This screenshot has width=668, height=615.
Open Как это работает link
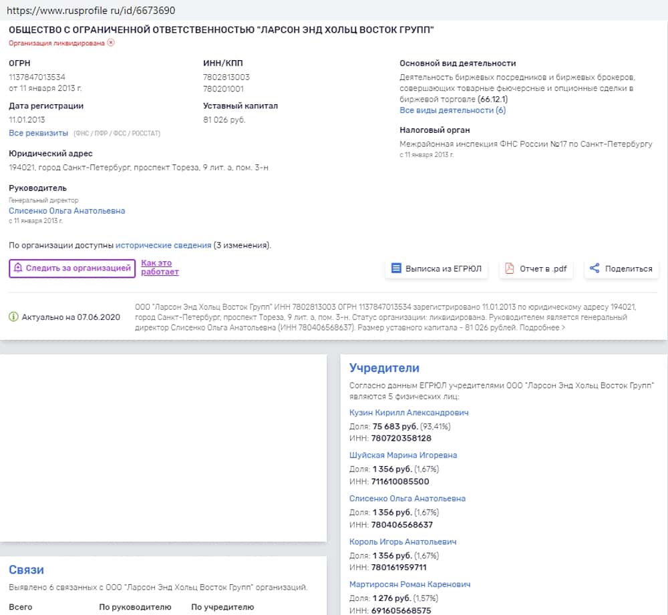(160, 268)
